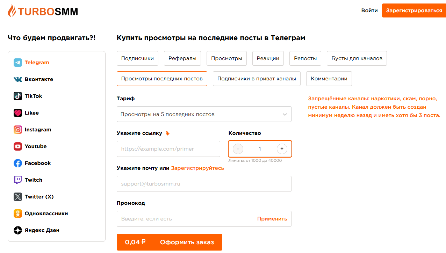The image size is (446, 253).
Task: Click the Telegram label in sidebar
Action: click(x=37, y=63)
